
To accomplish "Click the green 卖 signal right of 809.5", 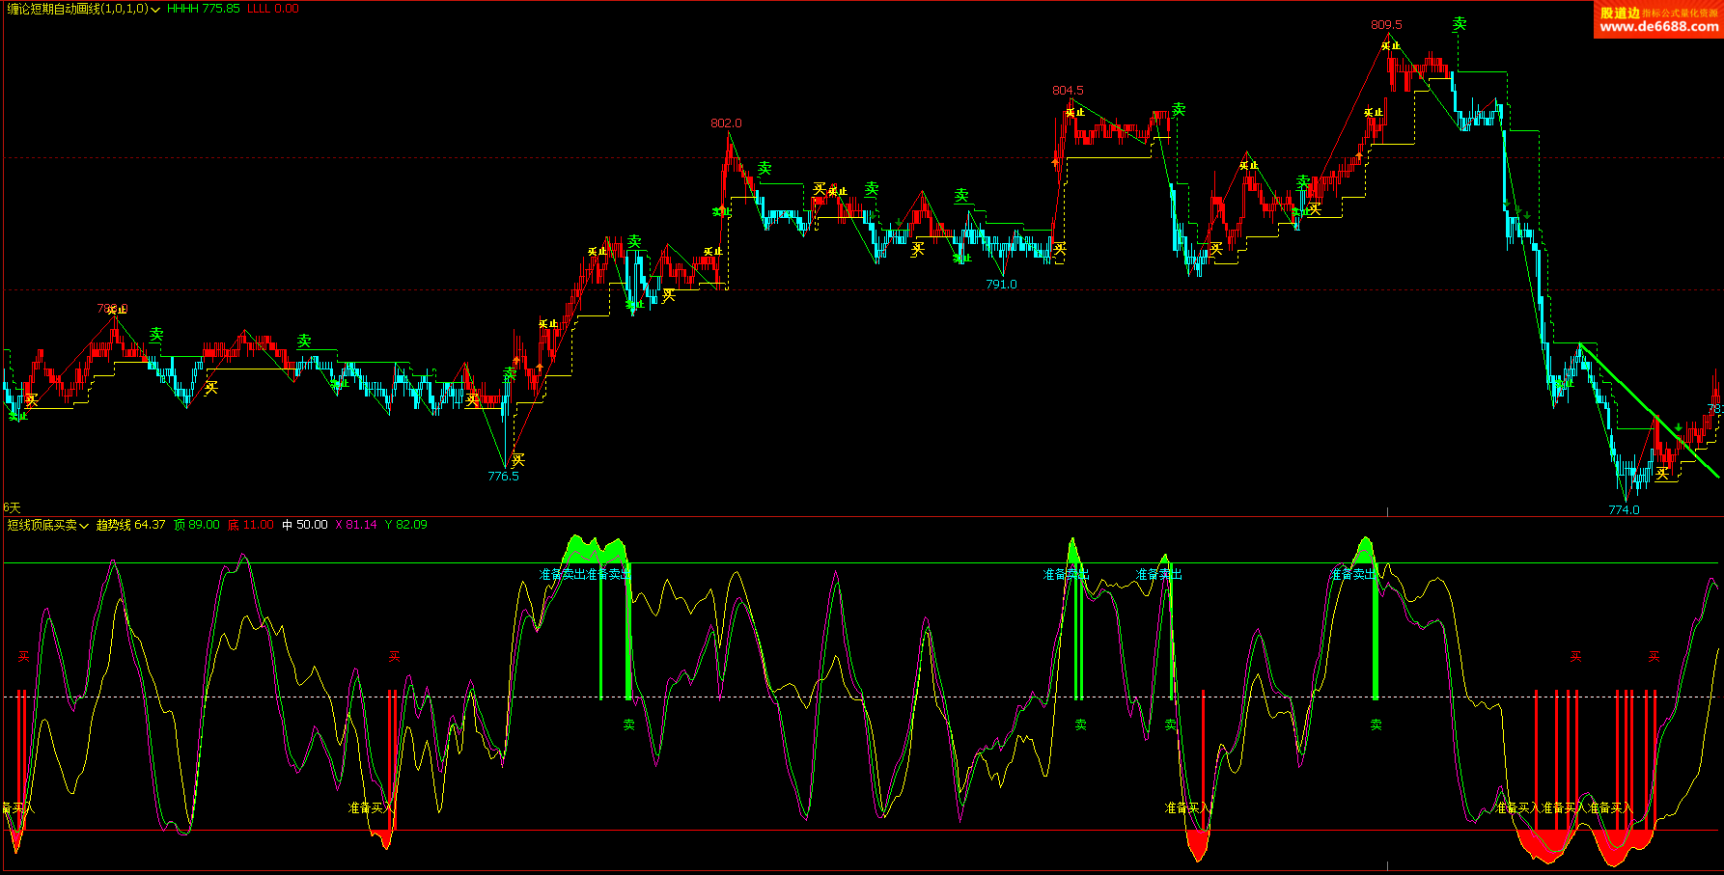I will pyautogui.click(x=1460, y=24).
